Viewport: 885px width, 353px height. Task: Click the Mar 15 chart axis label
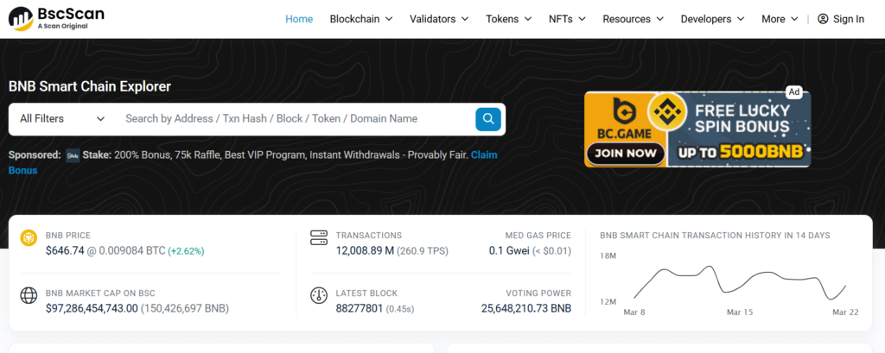740,312
